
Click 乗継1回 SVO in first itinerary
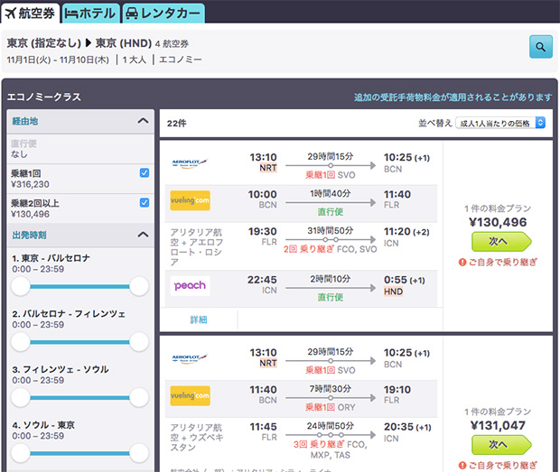pyautogui.click(x=331, y=175)
